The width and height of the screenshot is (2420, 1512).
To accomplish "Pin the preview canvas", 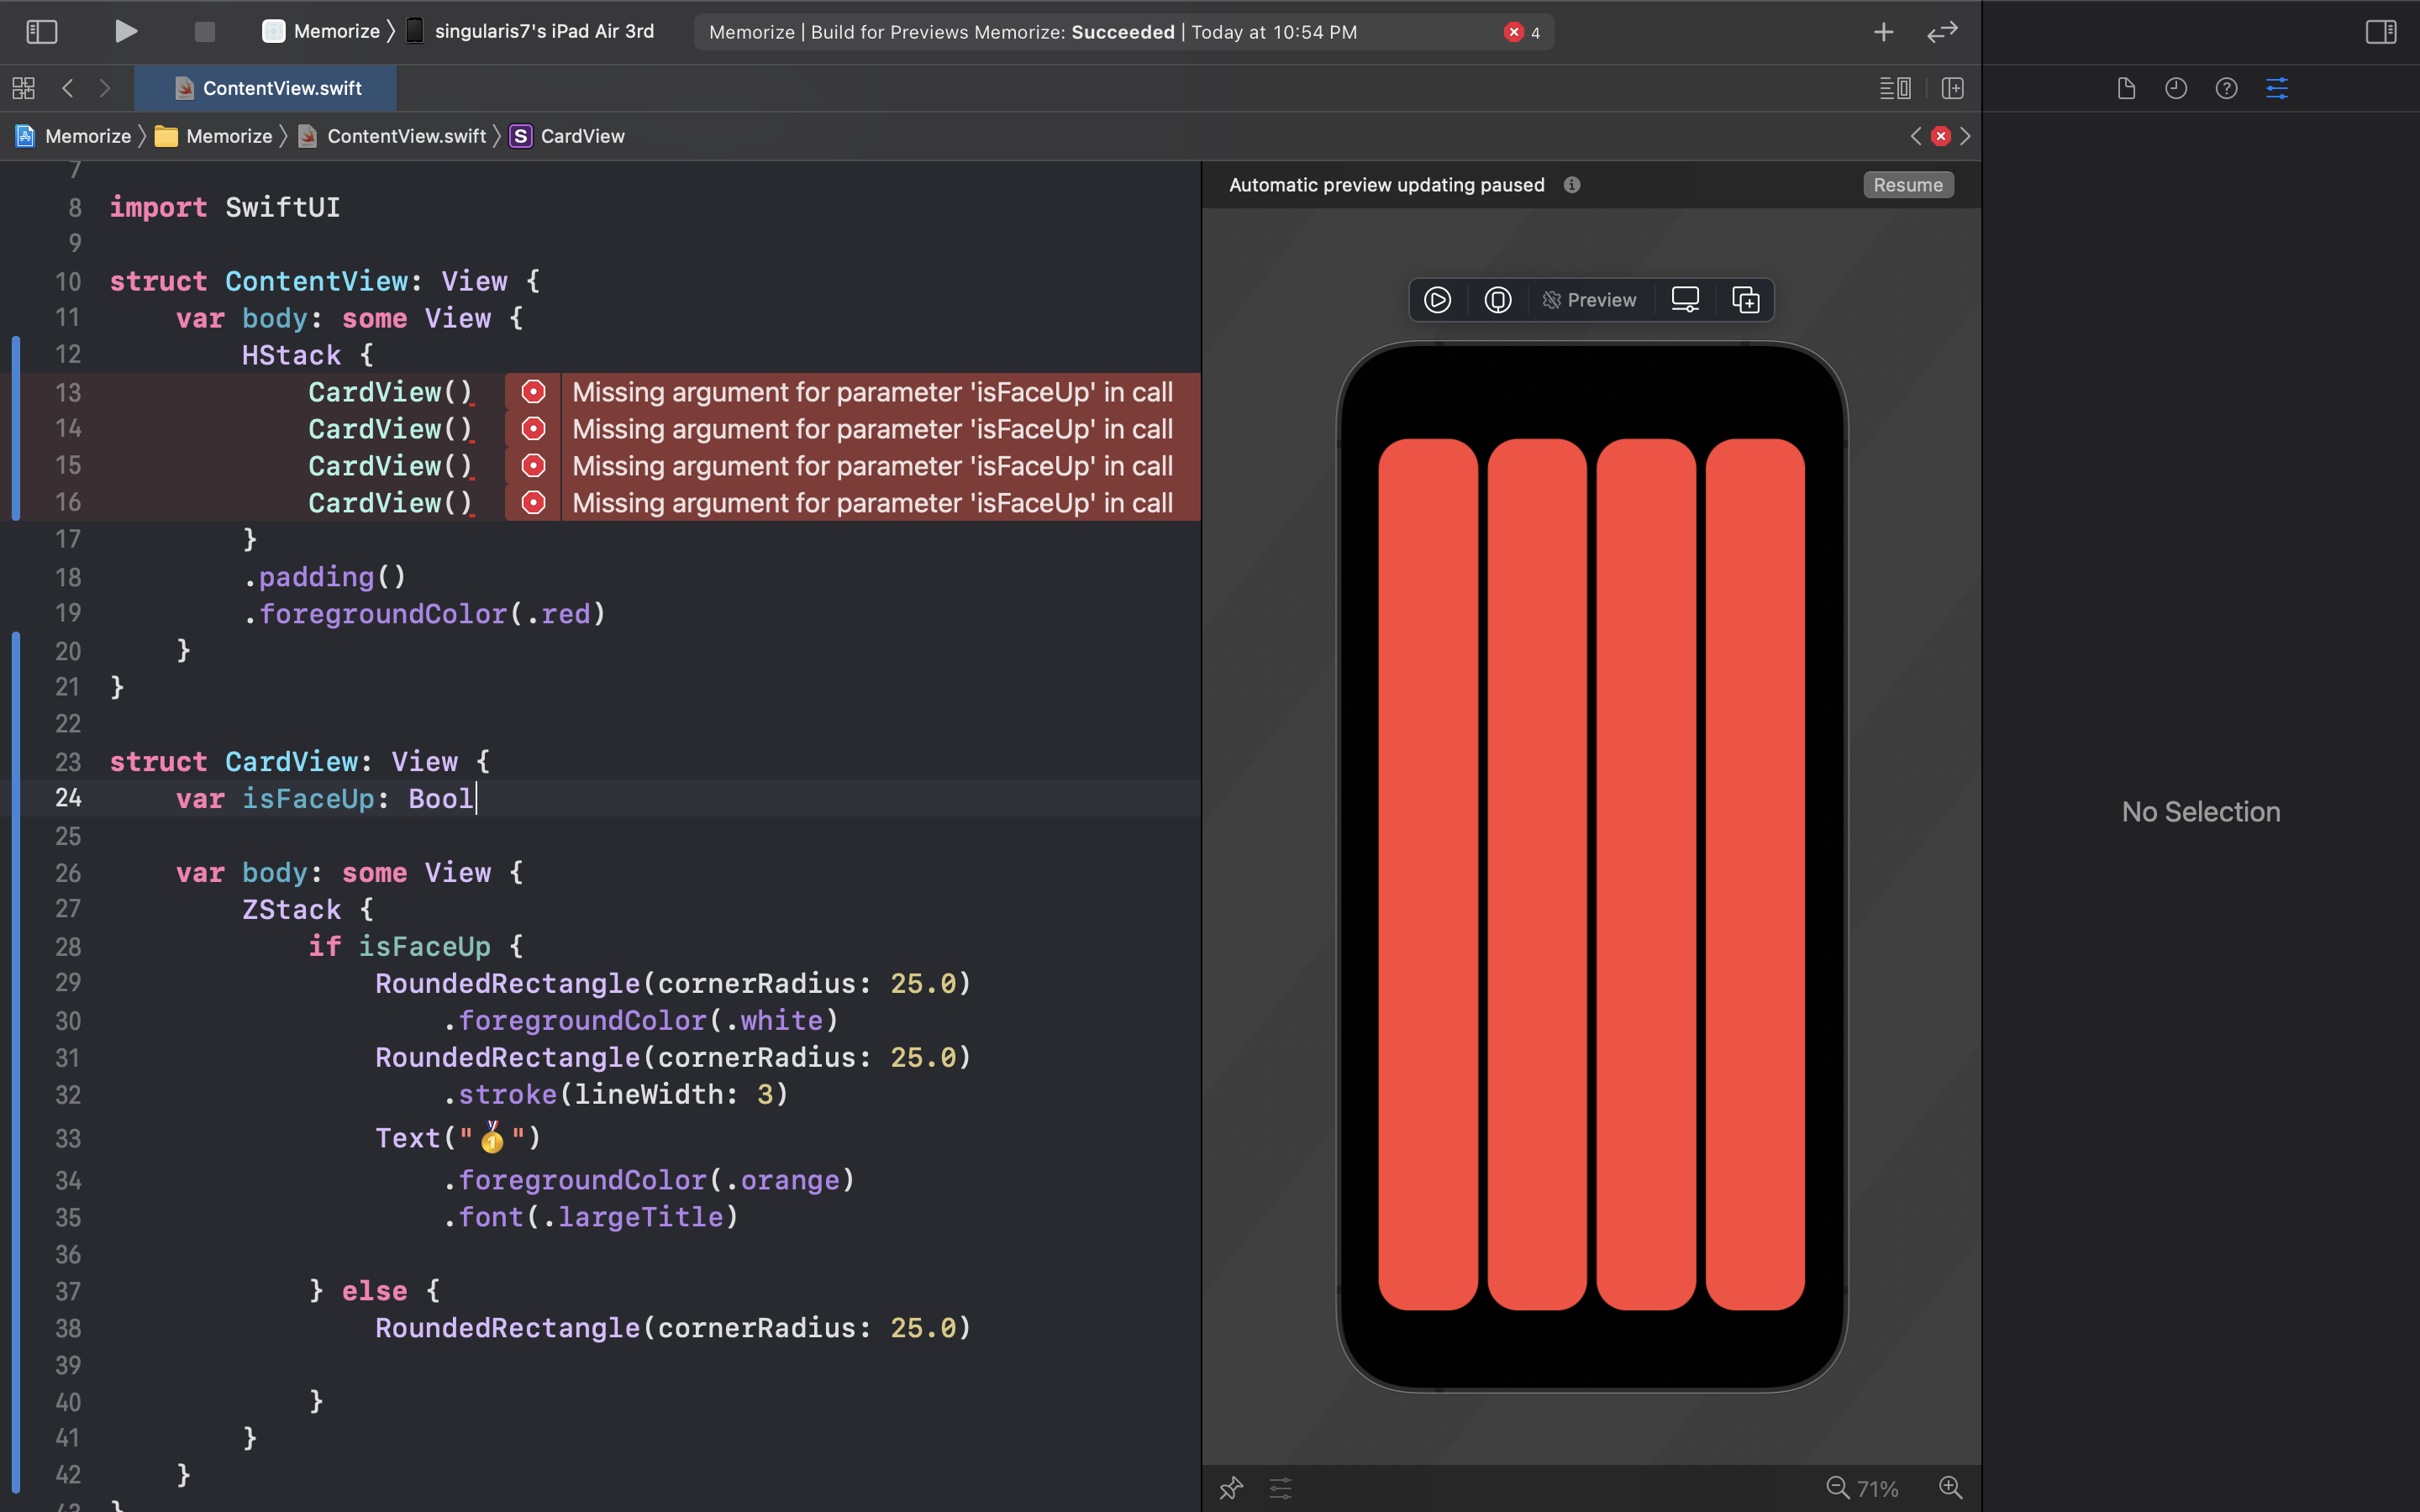I will click(1231, 1488).
